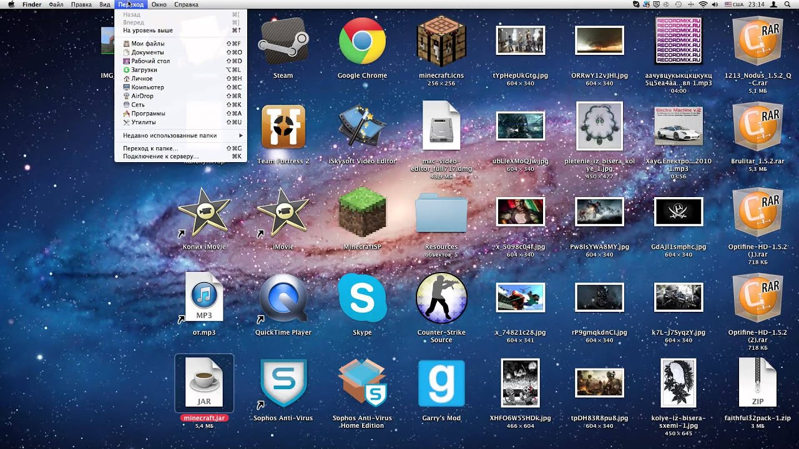Launch Garry's Mod icon
Image resolution: width=799 pixels, height=449 pixels.
441,383
